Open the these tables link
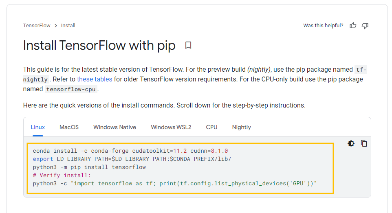This screenshot has height=213, width=392. click(x=95, y=79)
